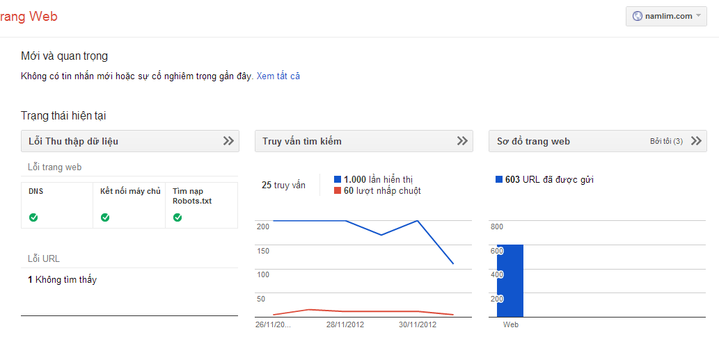This screenshot has height=346, width=719.
Task: Click the 25 truy vấn count
Action: [x=283, y=185]
